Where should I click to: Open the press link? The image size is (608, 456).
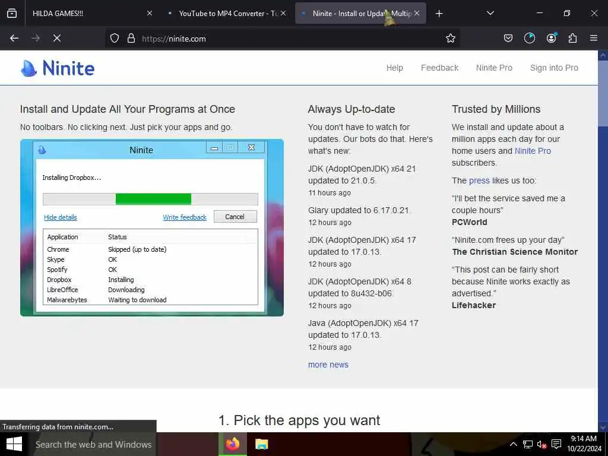[479, 180]
